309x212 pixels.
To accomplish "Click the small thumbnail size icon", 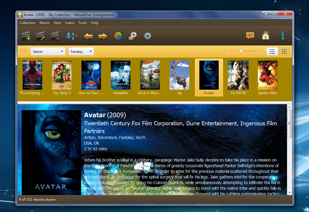I will click(x=225, y=51).
